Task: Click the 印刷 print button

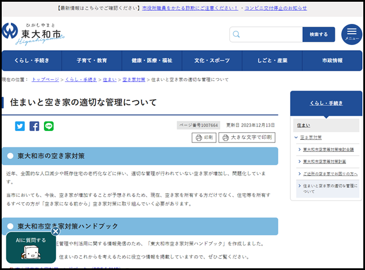Action: (204, 137)
